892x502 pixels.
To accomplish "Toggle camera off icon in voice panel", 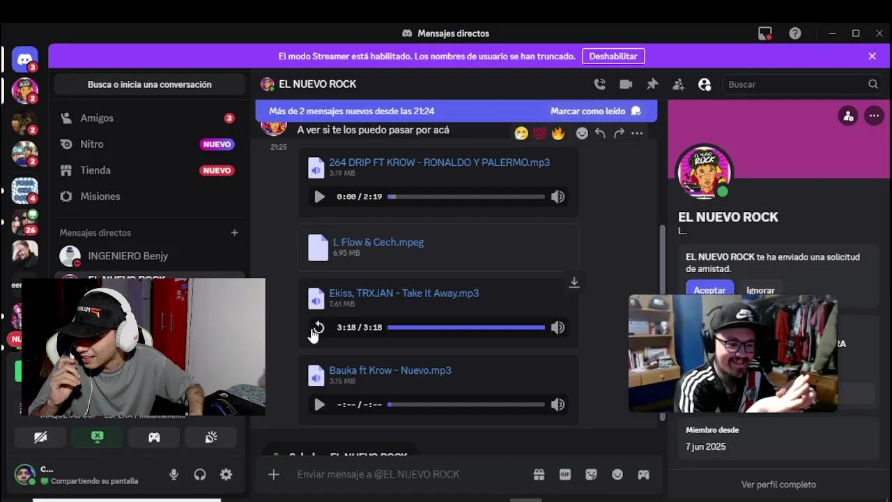I will click(40, 437).
